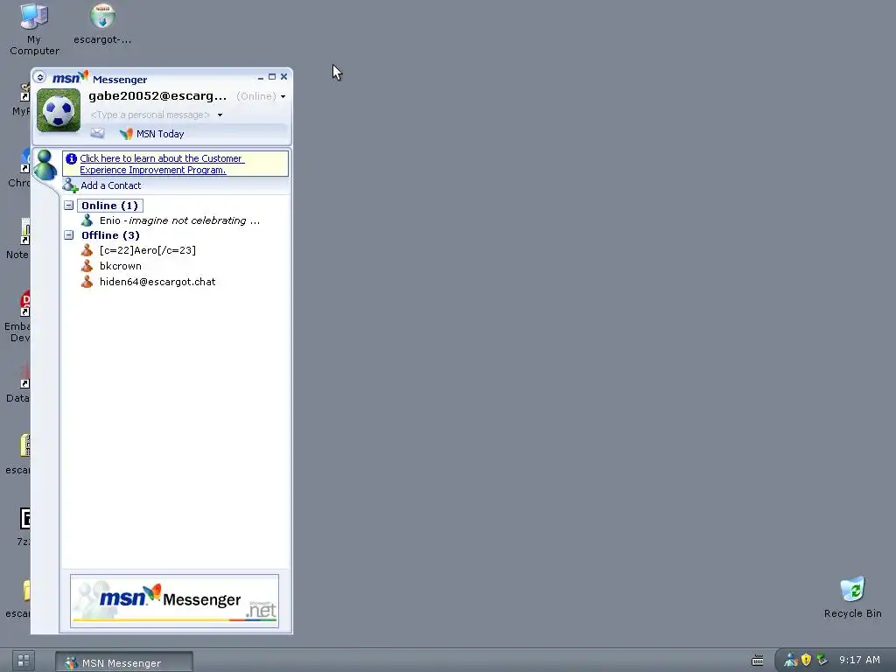
Task: Click the (Online) status text
Action: (x=256, y=96)
